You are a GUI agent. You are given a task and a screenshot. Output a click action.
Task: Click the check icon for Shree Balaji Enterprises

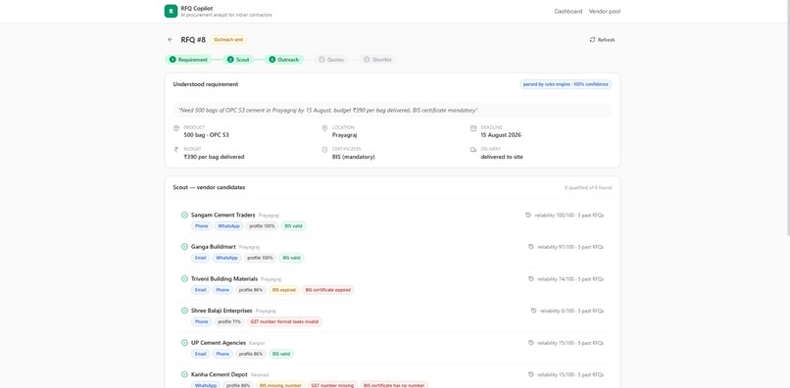tap(184, 311)
